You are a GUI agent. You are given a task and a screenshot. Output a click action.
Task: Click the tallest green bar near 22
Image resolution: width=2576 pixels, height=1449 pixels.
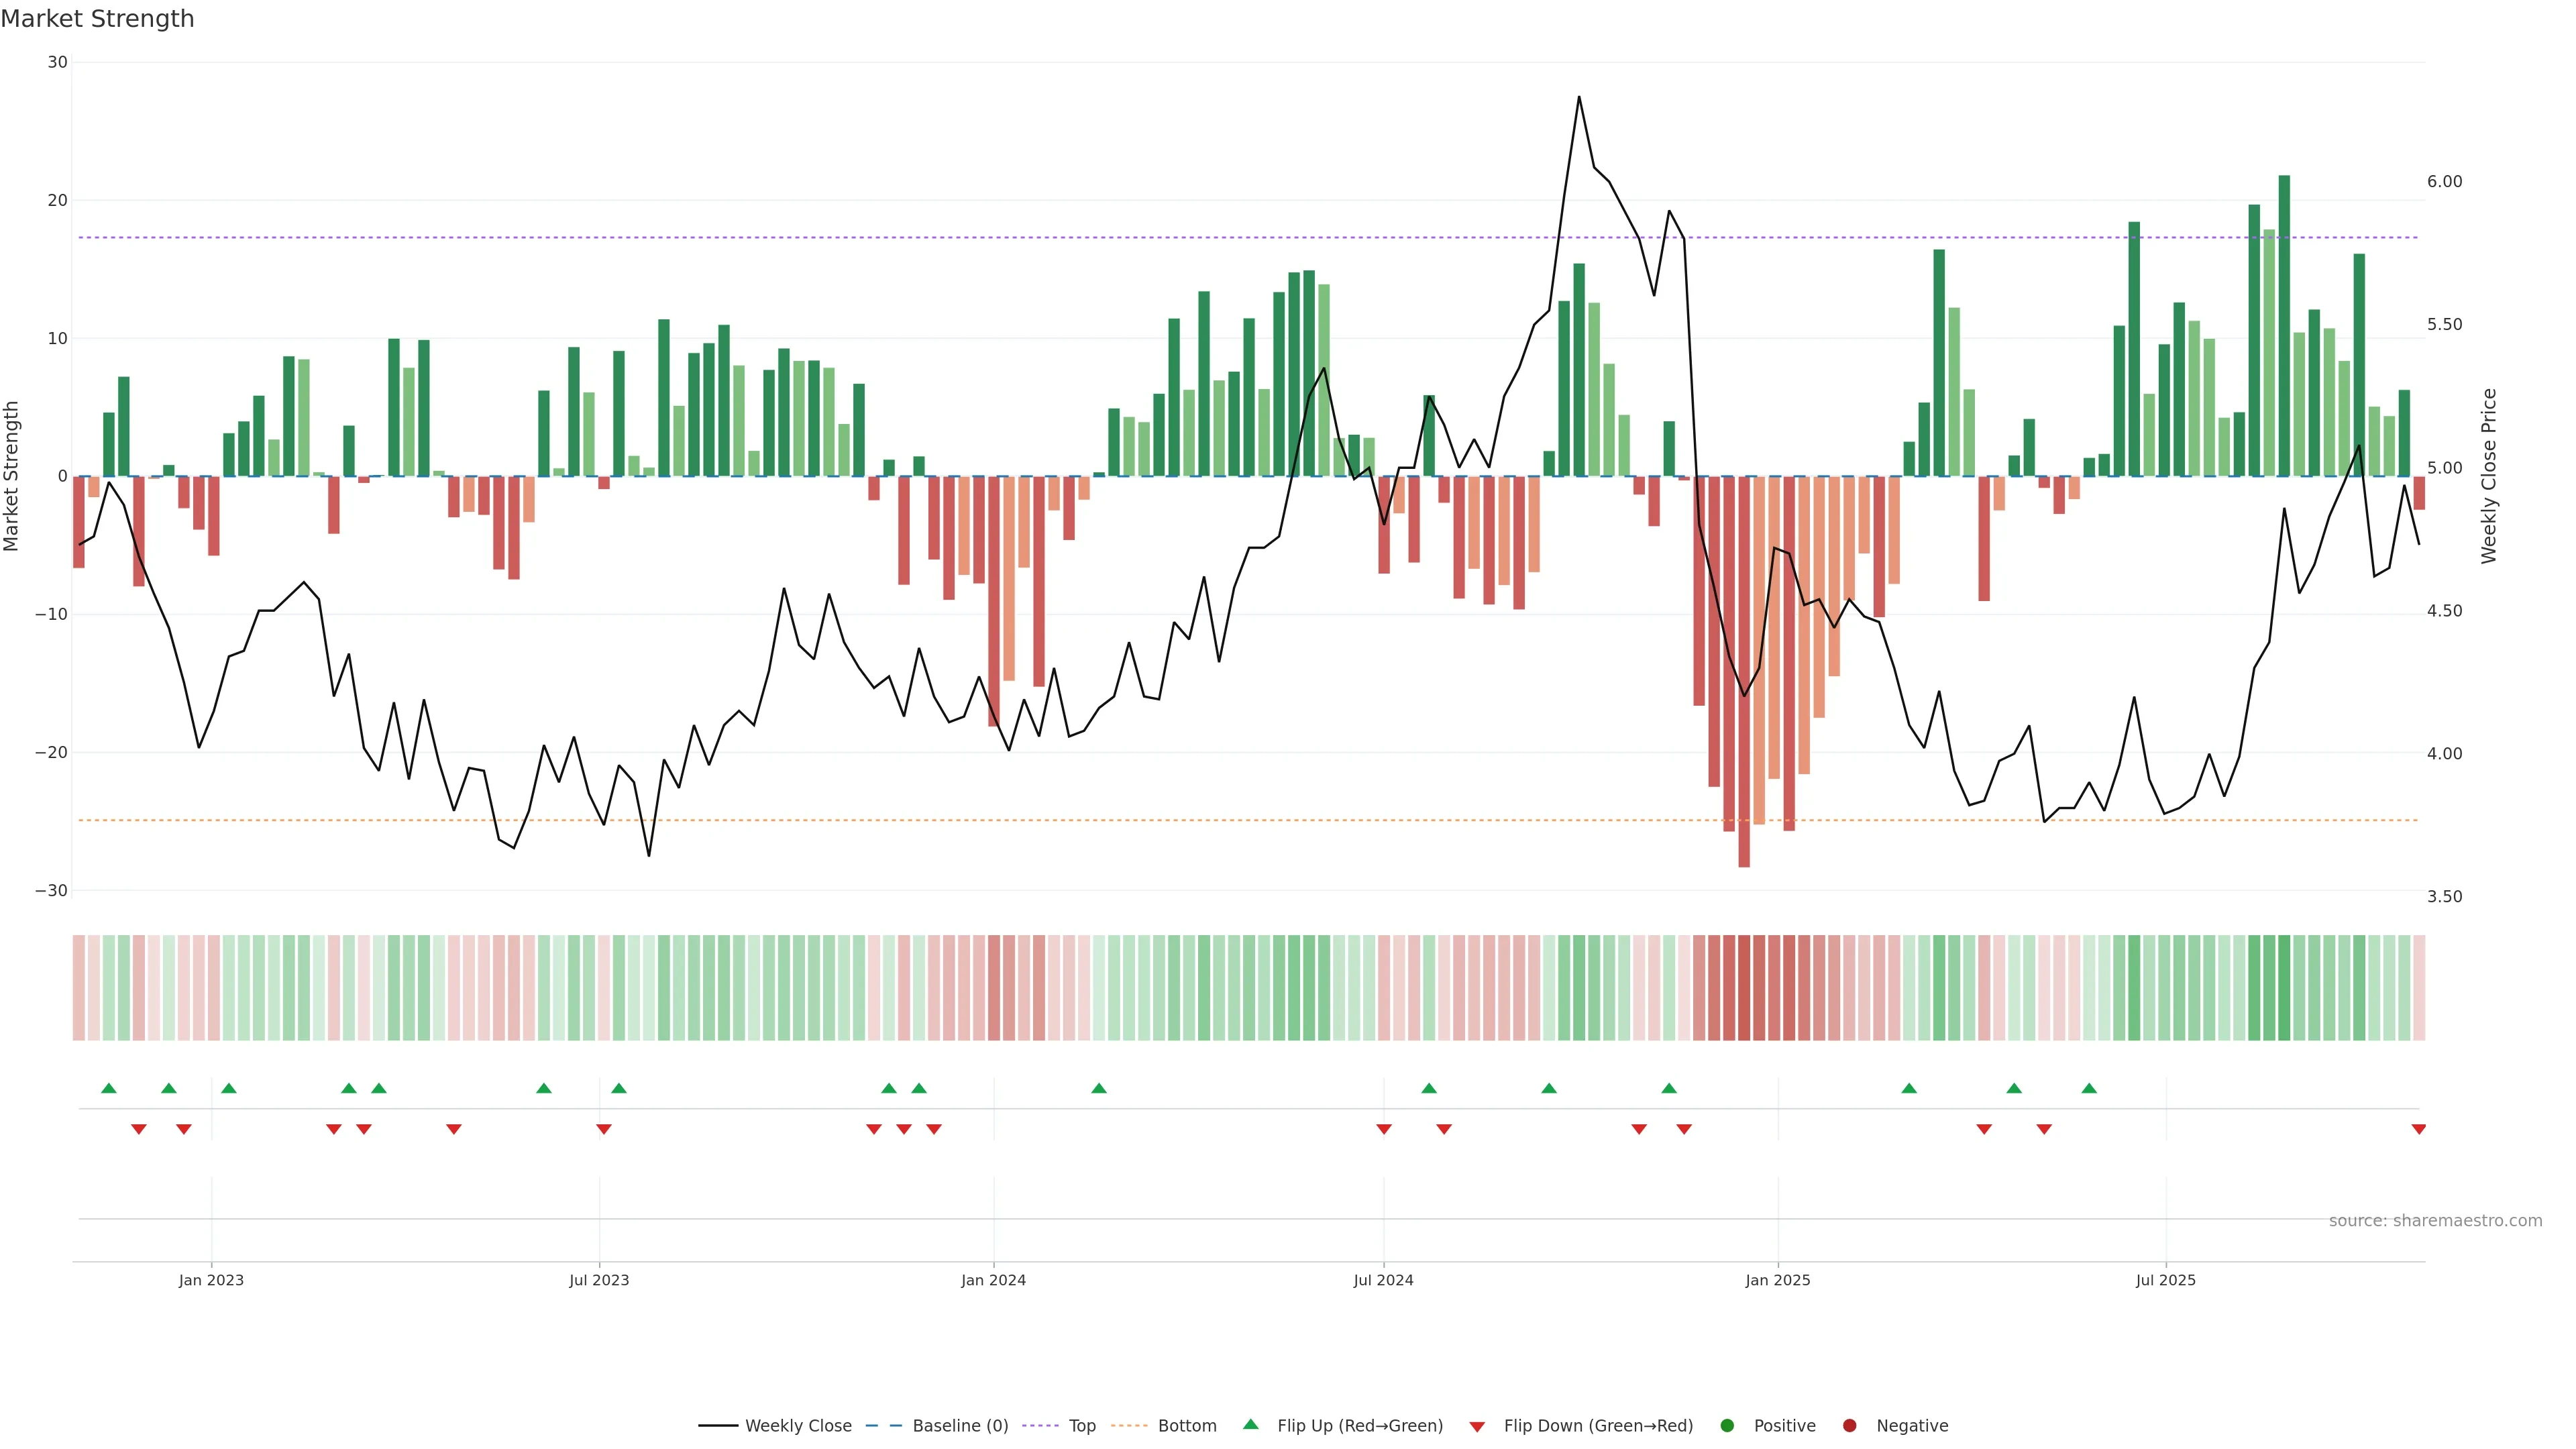click(x=2284, y=325)
